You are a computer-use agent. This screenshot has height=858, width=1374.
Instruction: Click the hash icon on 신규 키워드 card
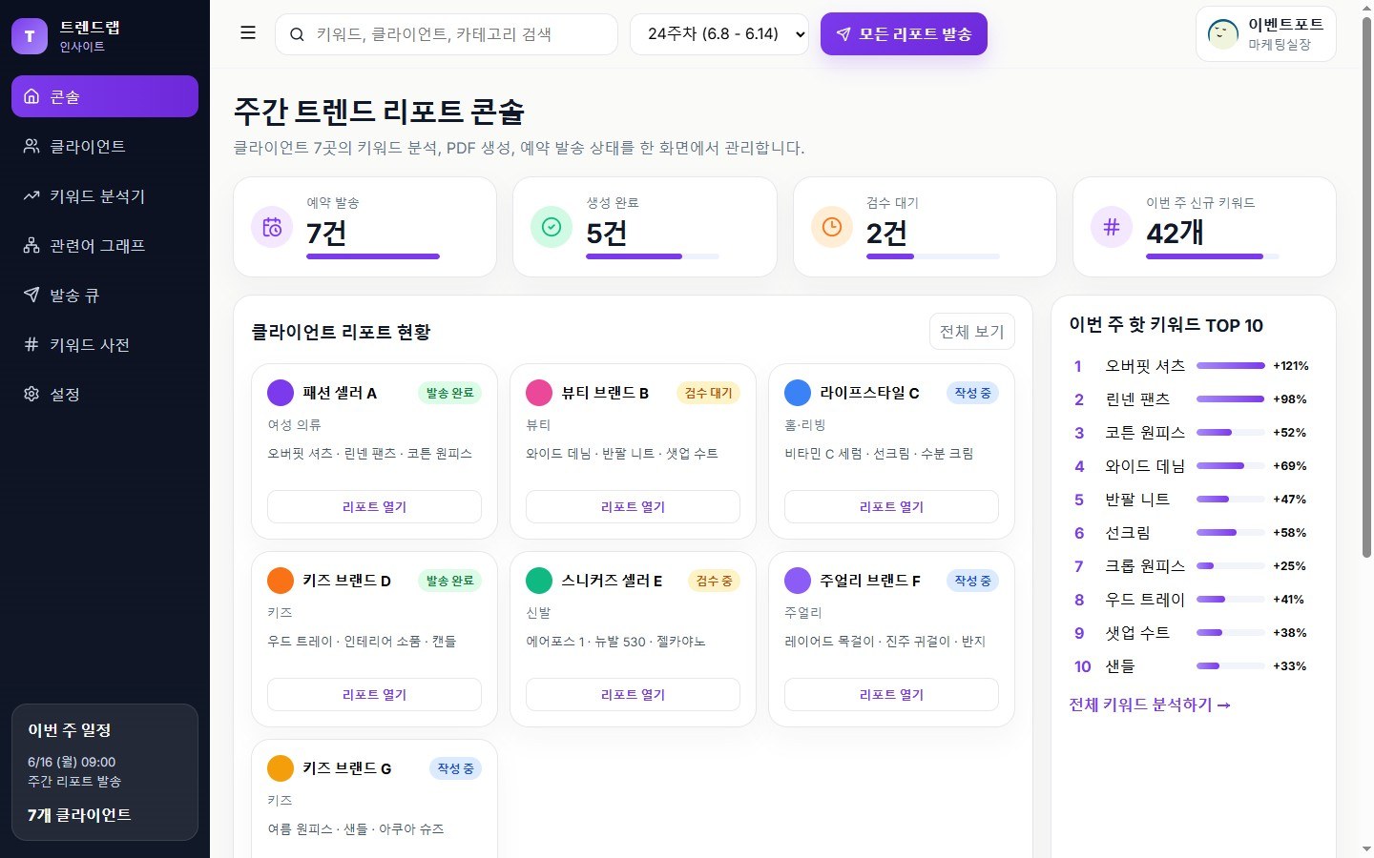1112,227
